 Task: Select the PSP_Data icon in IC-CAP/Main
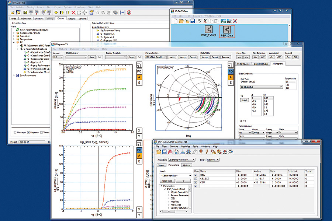(x=227, y=30)
